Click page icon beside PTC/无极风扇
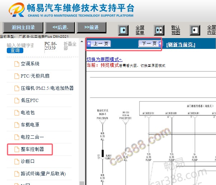The height and width of the screenshot is (185, 216). pyautogui.click(x=17, y=76)
